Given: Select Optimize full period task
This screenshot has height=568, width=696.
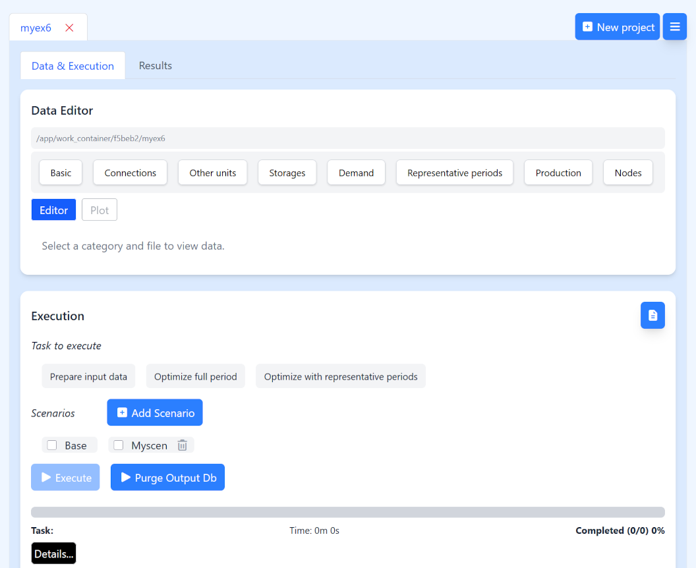Looking at the screenshot, I should [x=195, y=377].
